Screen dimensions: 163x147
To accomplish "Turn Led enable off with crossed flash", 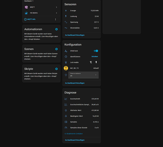I will pos(91,62).
